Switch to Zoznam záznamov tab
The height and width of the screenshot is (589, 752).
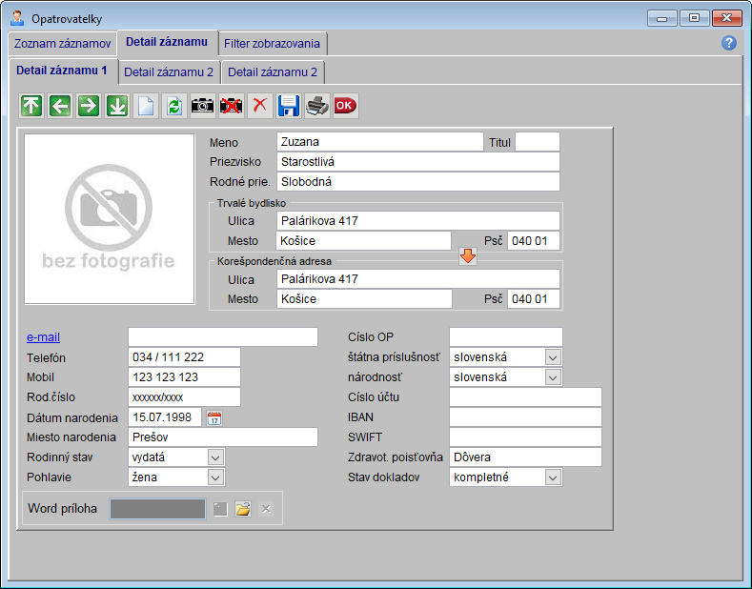[x=62, y=44]
